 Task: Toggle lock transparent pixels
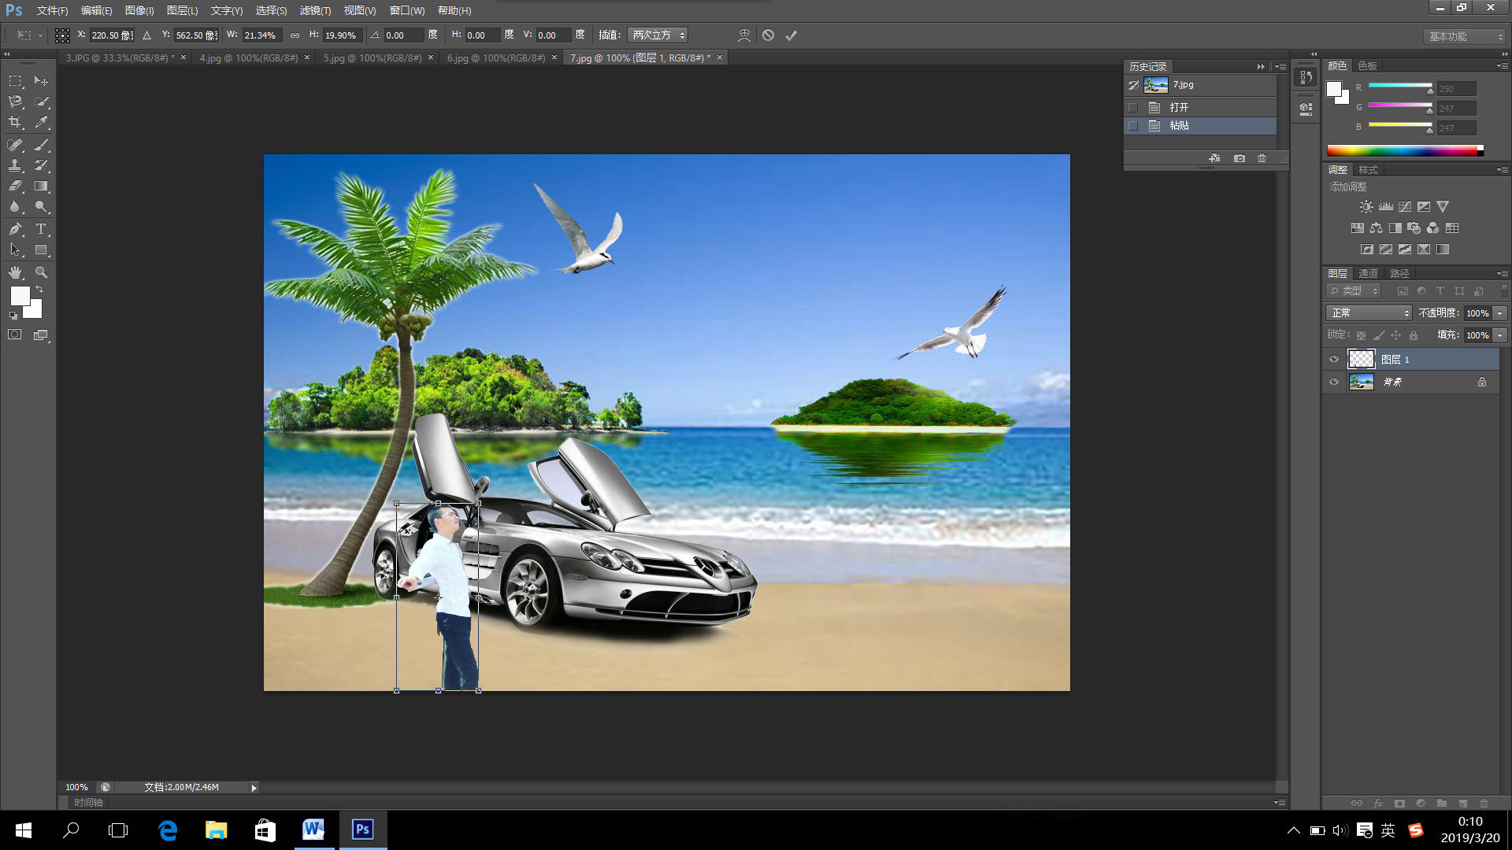point(1361,335)
